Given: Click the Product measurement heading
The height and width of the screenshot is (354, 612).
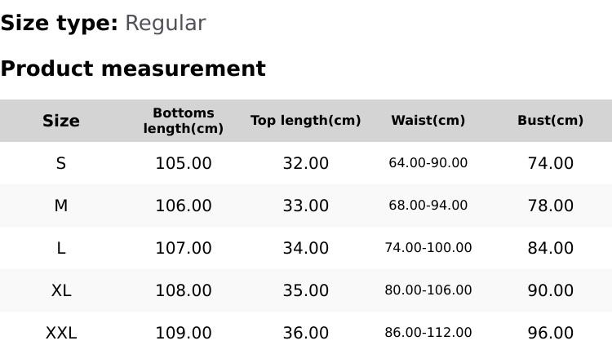Looking at the screenshot, I should 133,69.
